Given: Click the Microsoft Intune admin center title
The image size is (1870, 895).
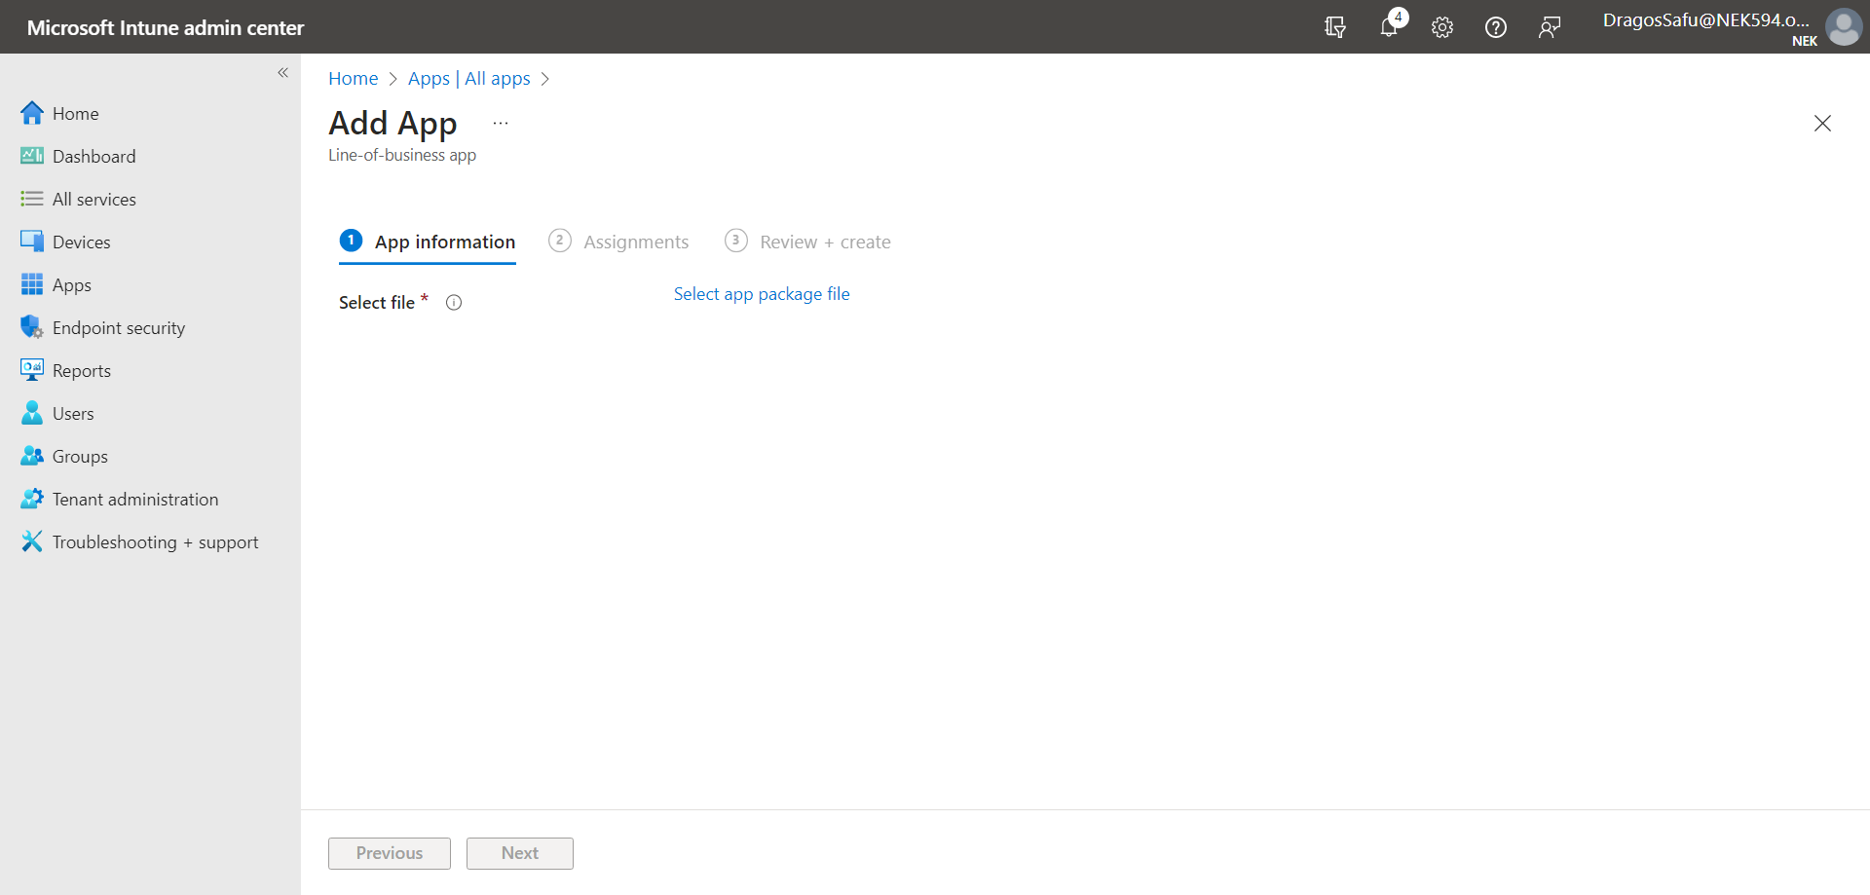Looking at the screenshot, I should coord(166,27).
